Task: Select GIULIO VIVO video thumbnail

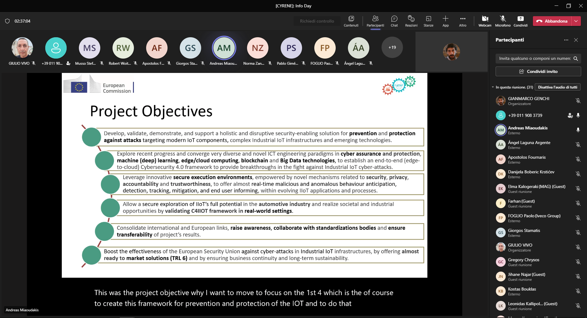Action: (22, 48)
